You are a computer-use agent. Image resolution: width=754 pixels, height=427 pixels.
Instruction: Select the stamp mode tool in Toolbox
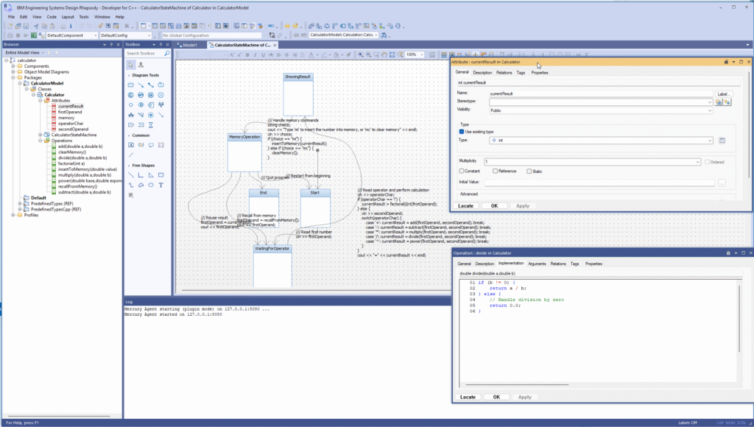pyautogui.click(x=141, y=65)
